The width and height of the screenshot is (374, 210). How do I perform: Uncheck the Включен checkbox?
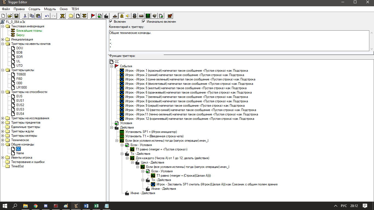(x=111, y=22)
